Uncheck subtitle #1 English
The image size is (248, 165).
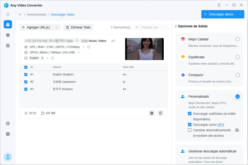pyautogui.click(x=26, y=74)
